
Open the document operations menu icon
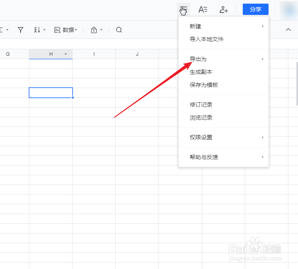click(x=183, y=9)
